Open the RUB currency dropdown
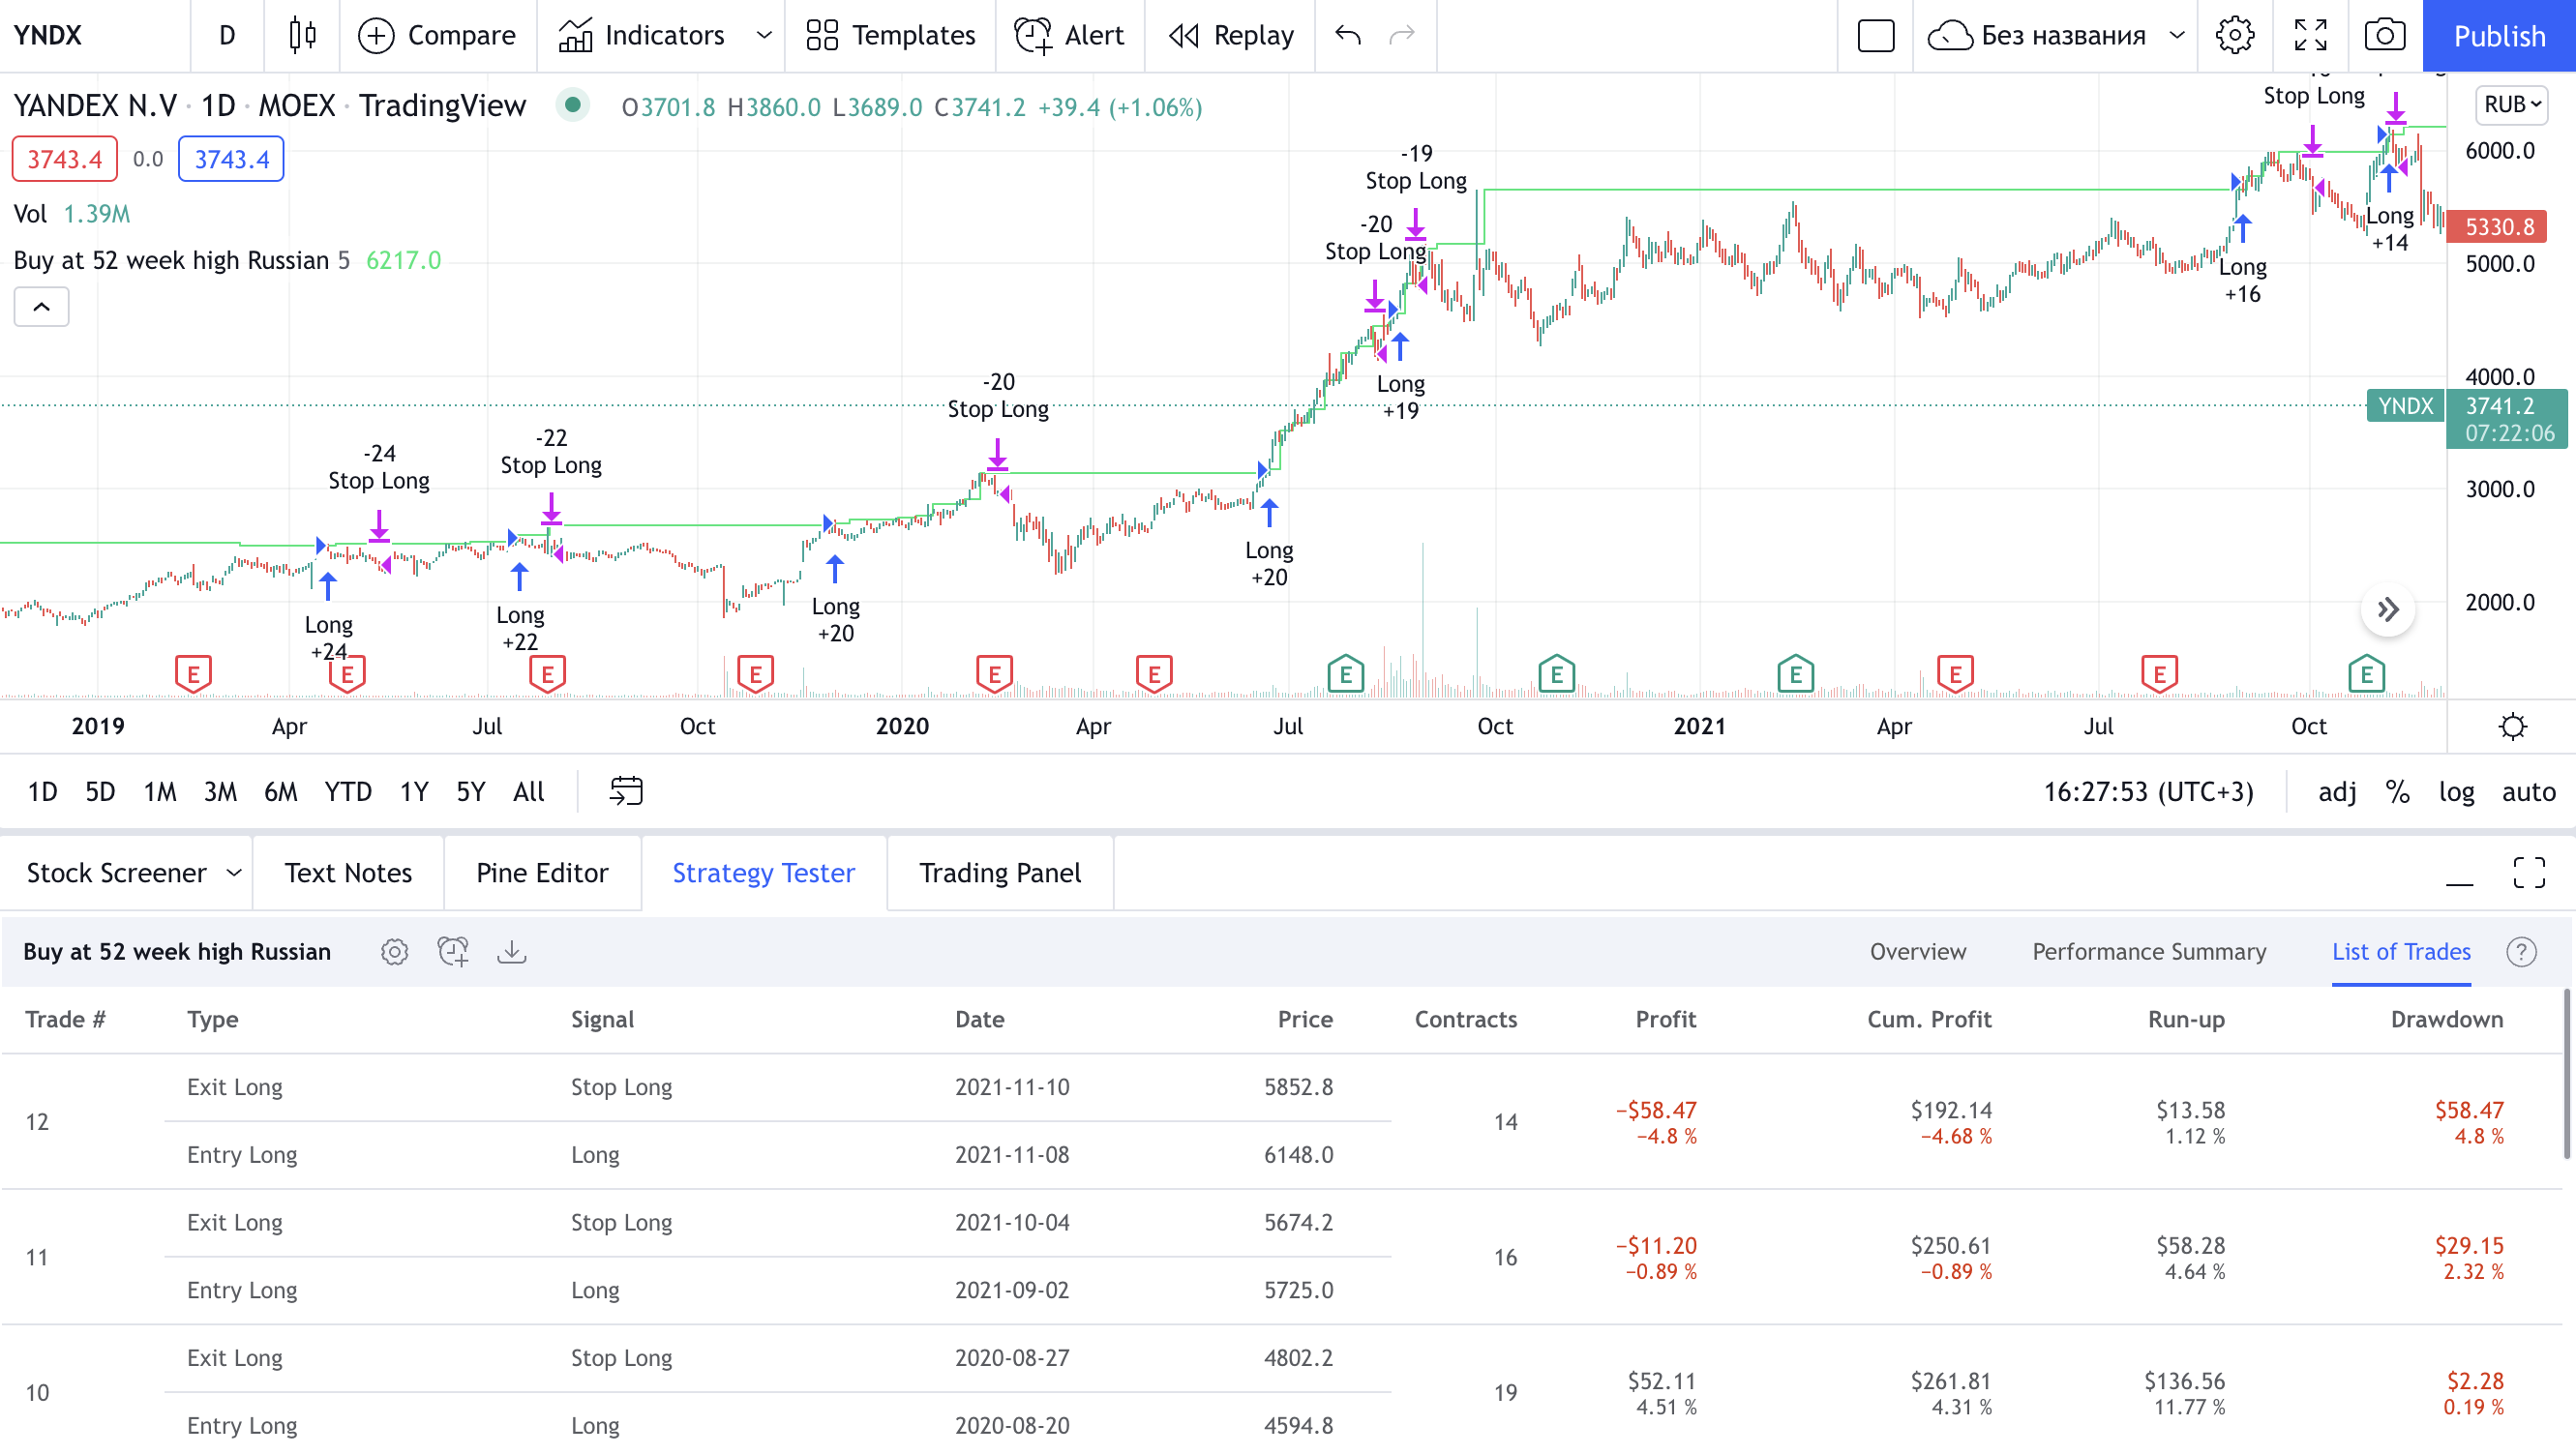The width and height of the screenshot is (2576, 1455). [2512, 104]
